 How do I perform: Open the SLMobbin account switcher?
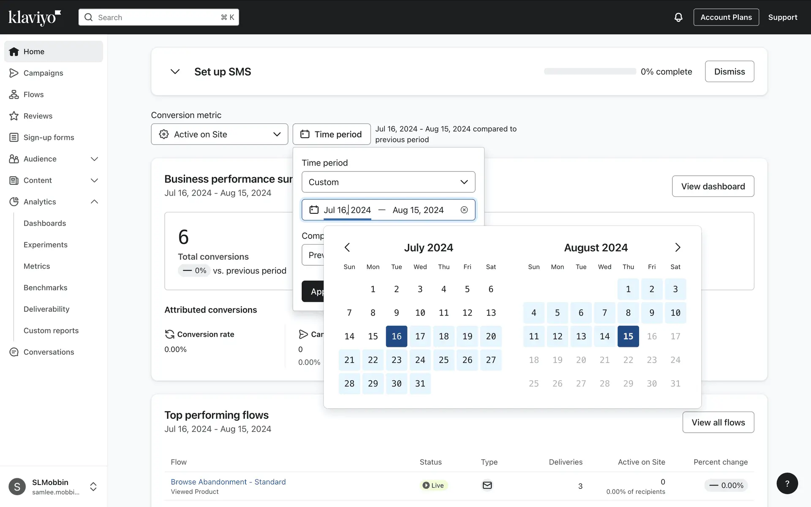tap(93, 487)
